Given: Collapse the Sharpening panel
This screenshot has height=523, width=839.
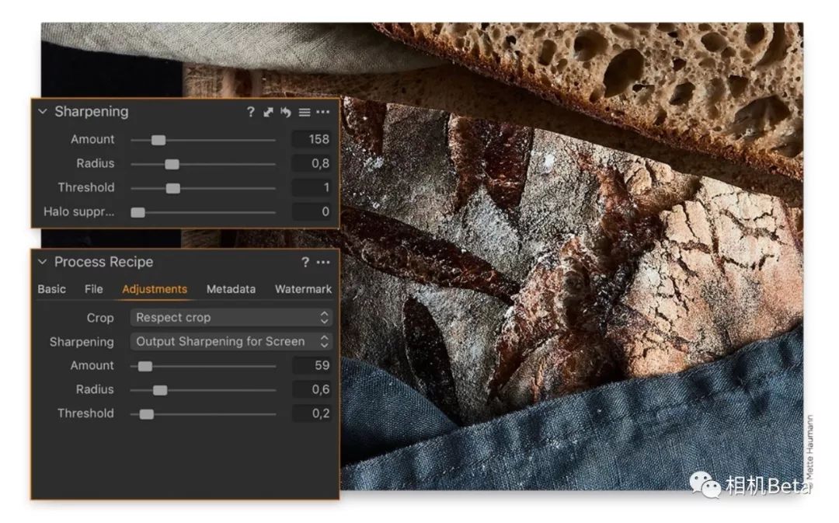Looking at the screenshot, I should (x=43, y=111).
